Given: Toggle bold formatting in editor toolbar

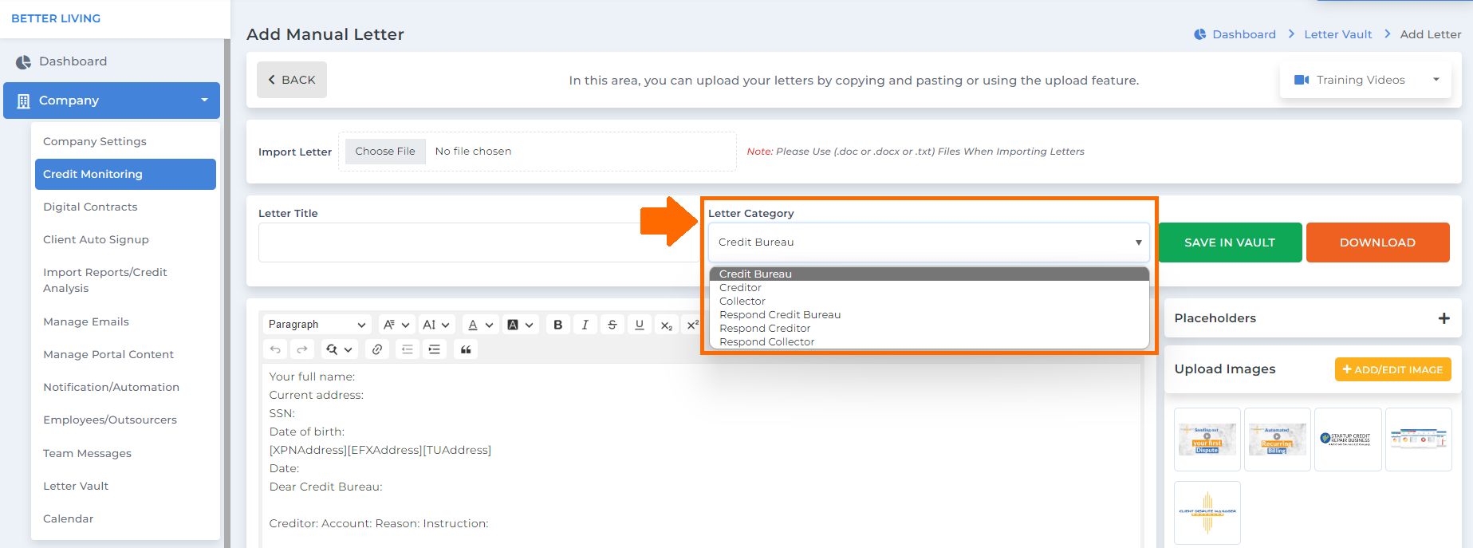Looking at the screenshot, I should pyautogui.click(x=557, y=325).
